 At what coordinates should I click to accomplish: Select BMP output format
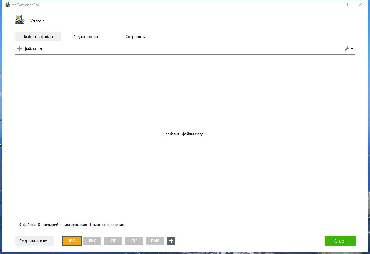(155, 241)
